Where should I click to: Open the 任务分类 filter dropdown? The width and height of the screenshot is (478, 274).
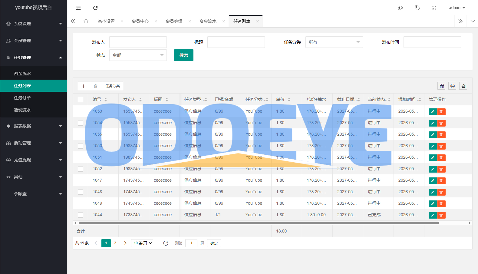[x=334, y=42]
